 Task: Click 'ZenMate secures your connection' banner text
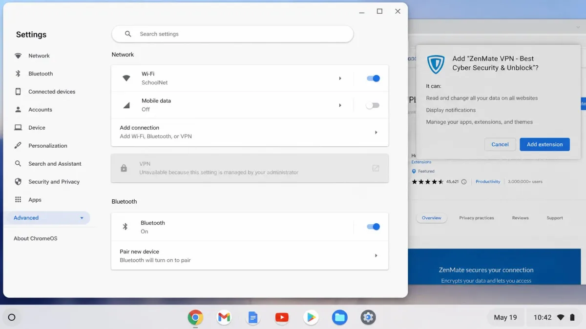click(486, 270)
